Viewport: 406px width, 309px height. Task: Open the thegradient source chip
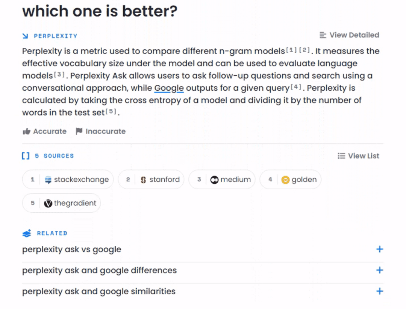point(61,203)
